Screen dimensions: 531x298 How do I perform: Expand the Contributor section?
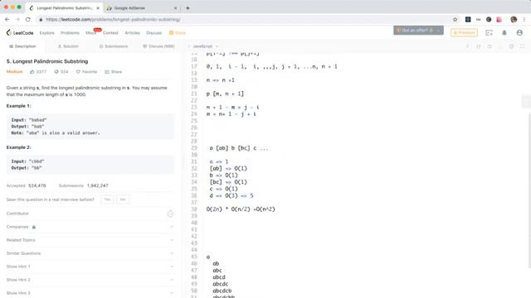click(90, 214)
